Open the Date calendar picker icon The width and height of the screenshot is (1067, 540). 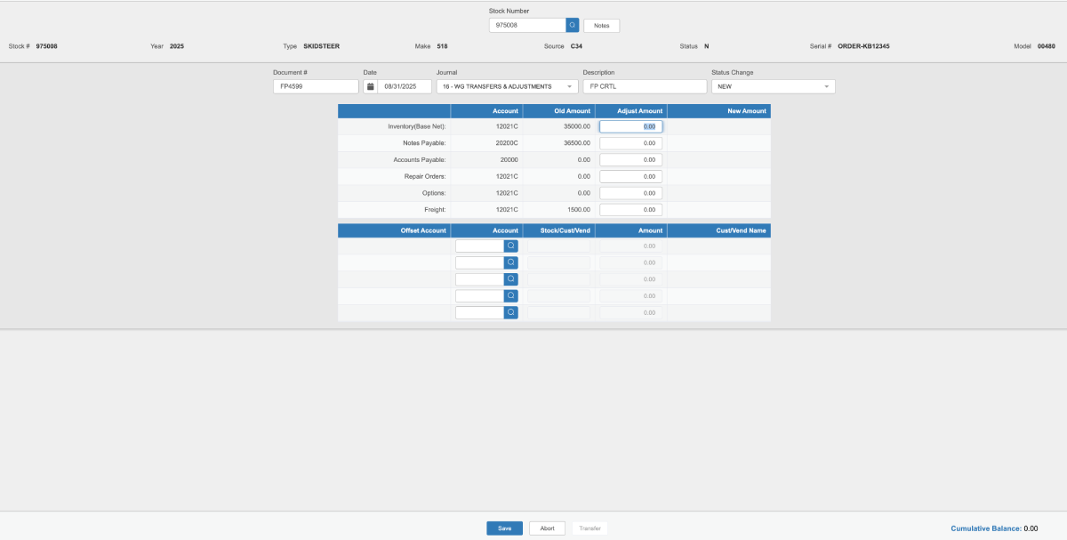[370, 86]
